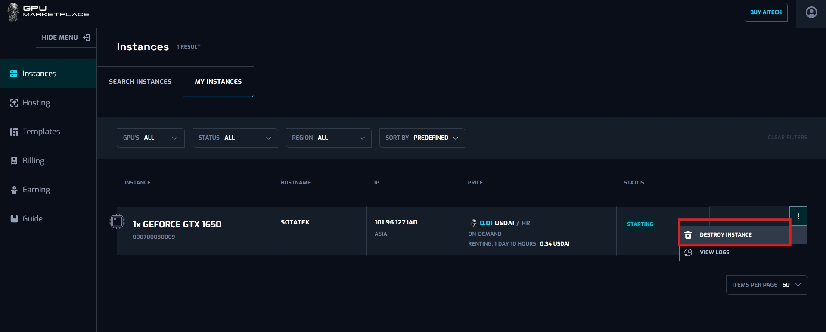Viewport: 826px width, 332px height.
Task: Click the three-dot instance actions icon
Action: point(798,216)
